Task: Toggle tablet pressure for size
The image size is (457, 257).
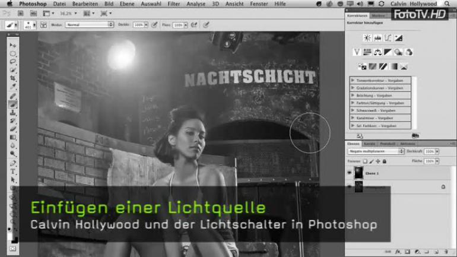Action: 206,25
